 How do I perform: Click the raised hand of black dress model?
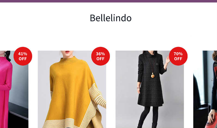(168, 60)
